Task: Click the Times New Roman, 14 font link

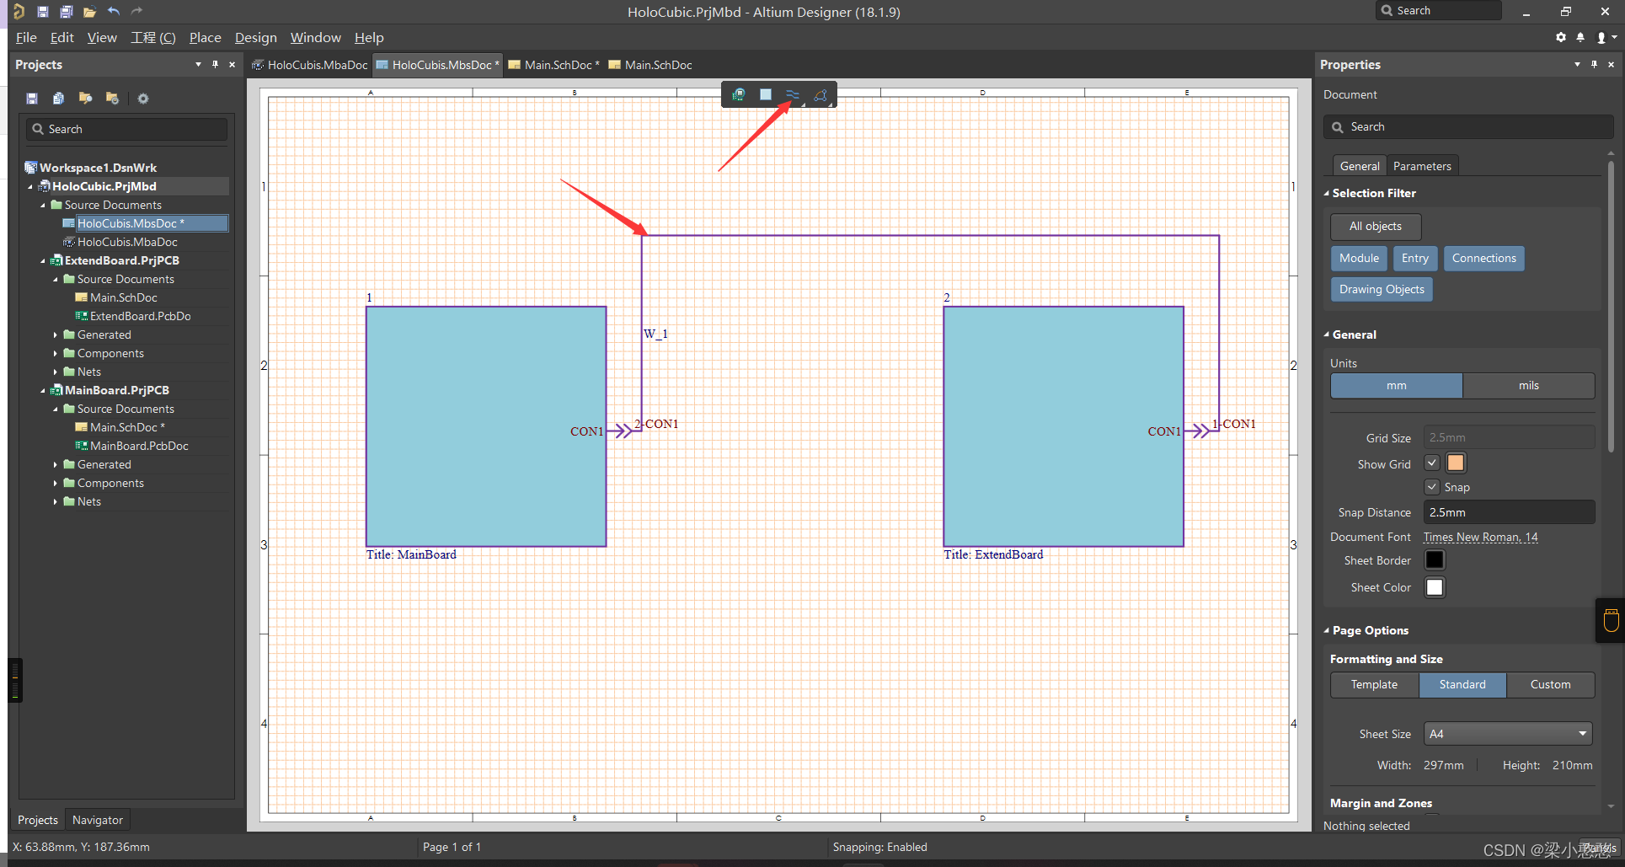Action: [x=1480, y=537]
